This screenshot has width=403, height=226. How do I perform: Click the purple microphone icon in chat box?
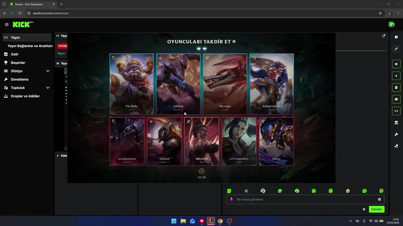(x=231, y=199)
